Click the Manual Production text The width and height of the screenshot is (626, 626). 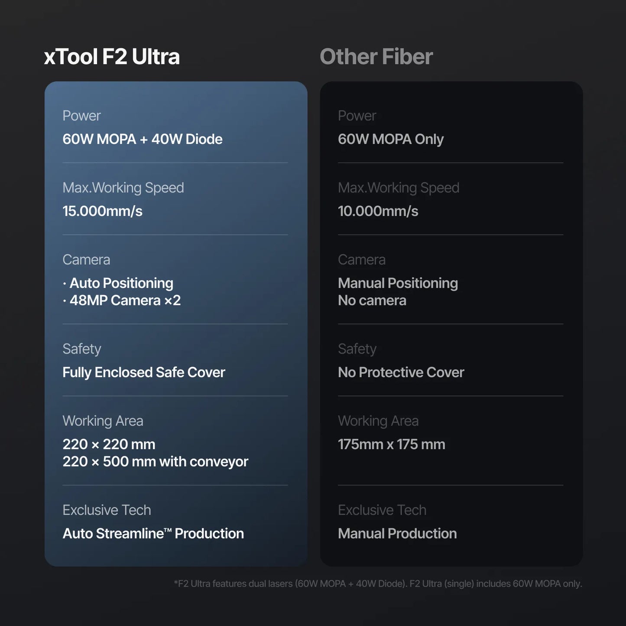click(397, 533)
